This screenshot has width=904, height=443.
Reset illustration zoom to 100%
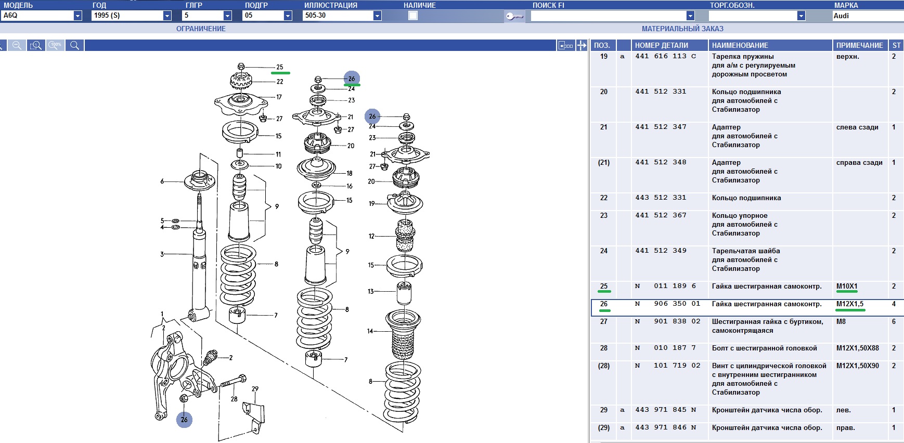point(55,46)
